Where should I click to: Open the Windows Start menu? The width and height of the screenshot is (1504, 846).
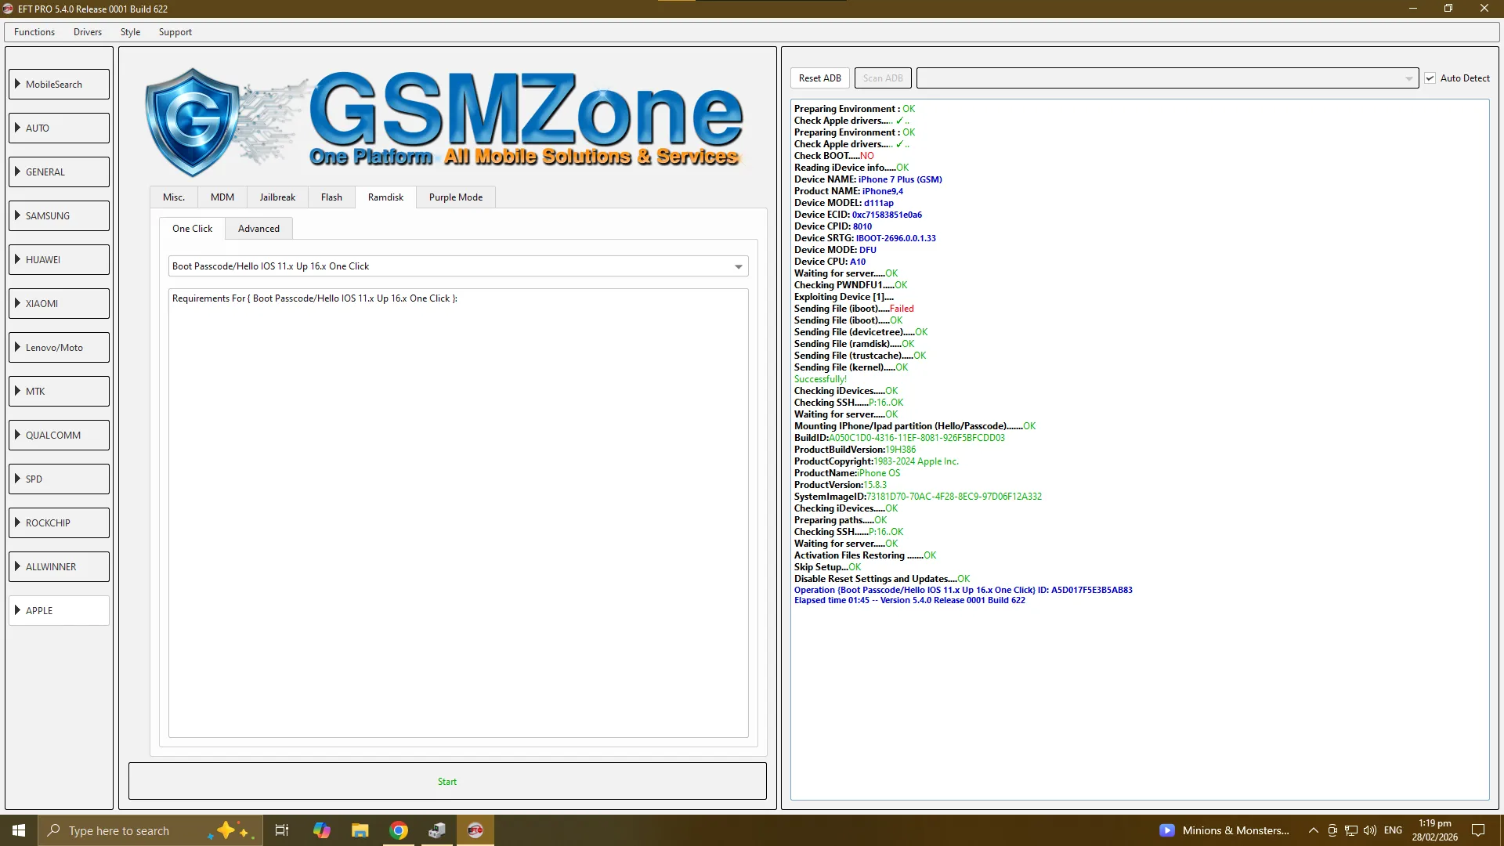tap(19, 830)
